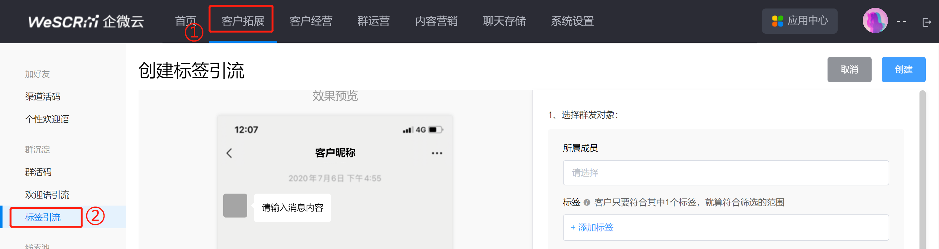939x249 pixels.
Task: Click the info icon beside 标签
Action: (587, 203)
